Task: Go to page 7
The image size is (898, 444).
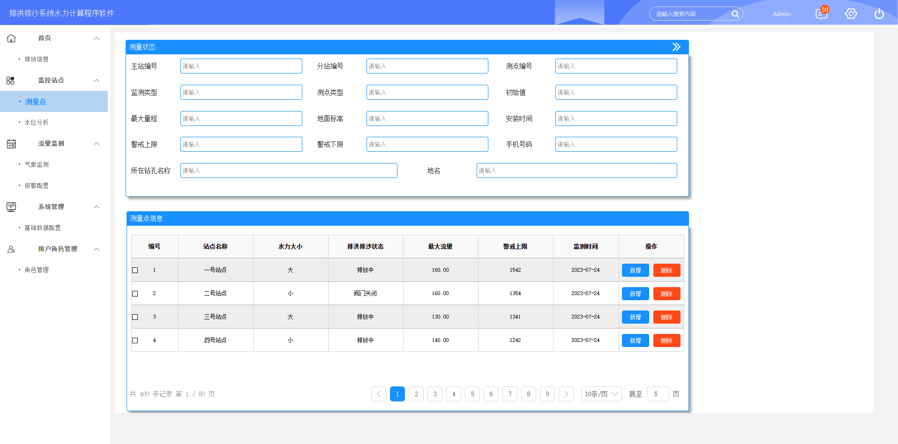Action: click(510, 394)
